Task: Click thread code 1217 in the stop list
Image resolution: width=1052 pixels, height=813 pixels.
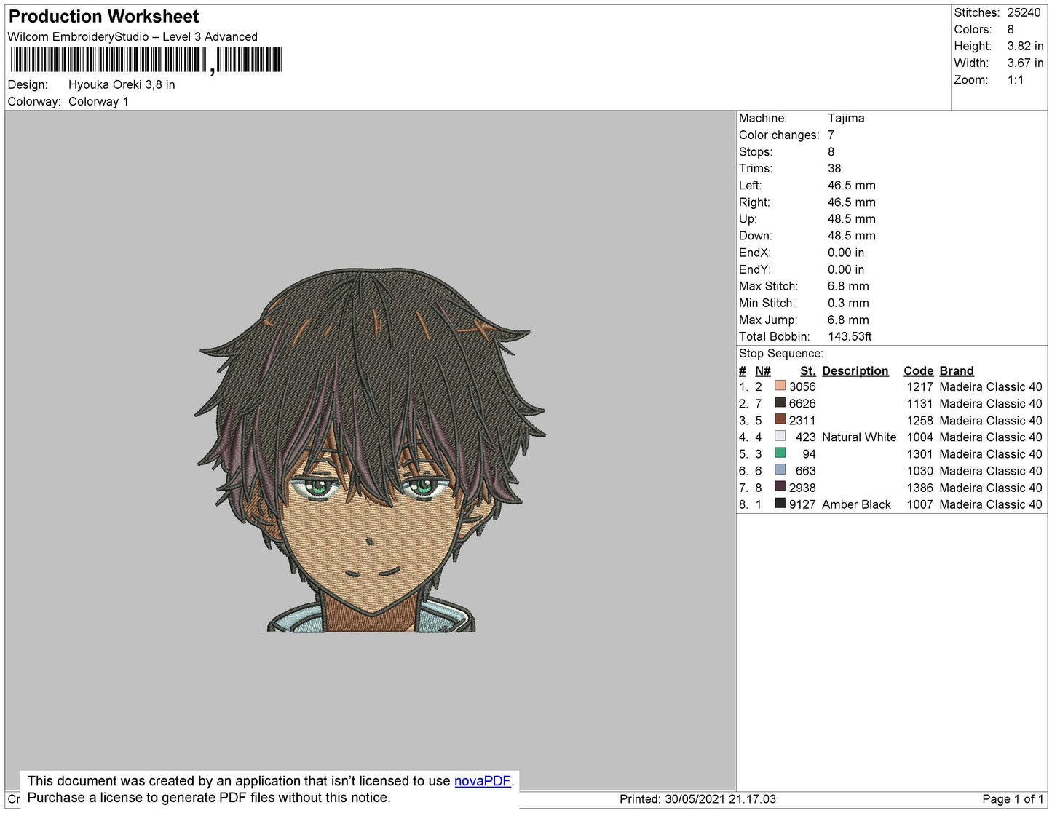Action: pos(919,386)
